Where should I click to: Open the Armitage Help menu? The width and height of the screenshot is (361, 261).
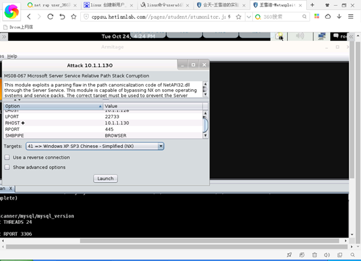point(12,56)
